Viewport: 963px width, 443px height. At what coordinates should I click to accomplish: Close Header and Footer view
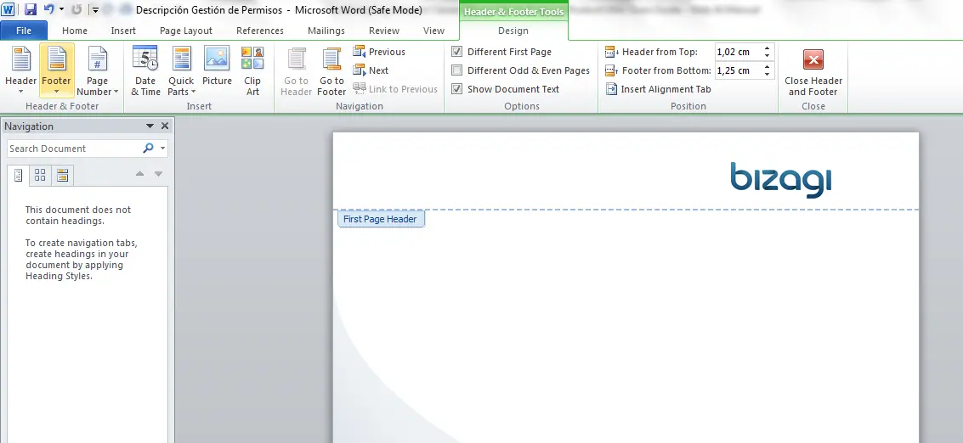(813, 70)
